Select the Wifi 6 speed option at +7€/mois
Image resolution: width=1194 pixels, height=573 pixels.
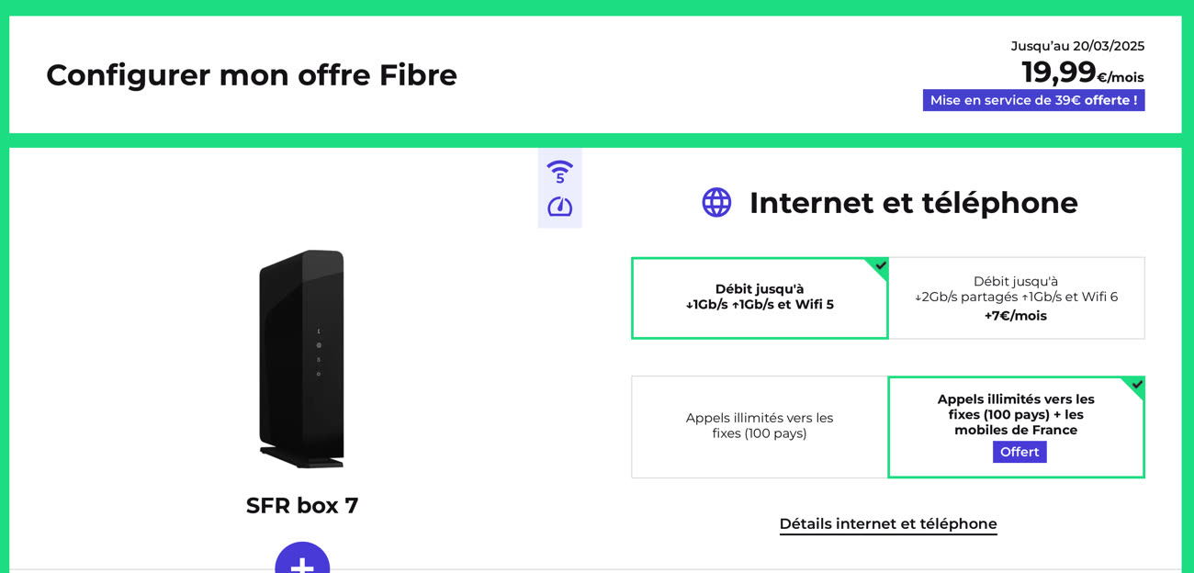click(1016, 298)
